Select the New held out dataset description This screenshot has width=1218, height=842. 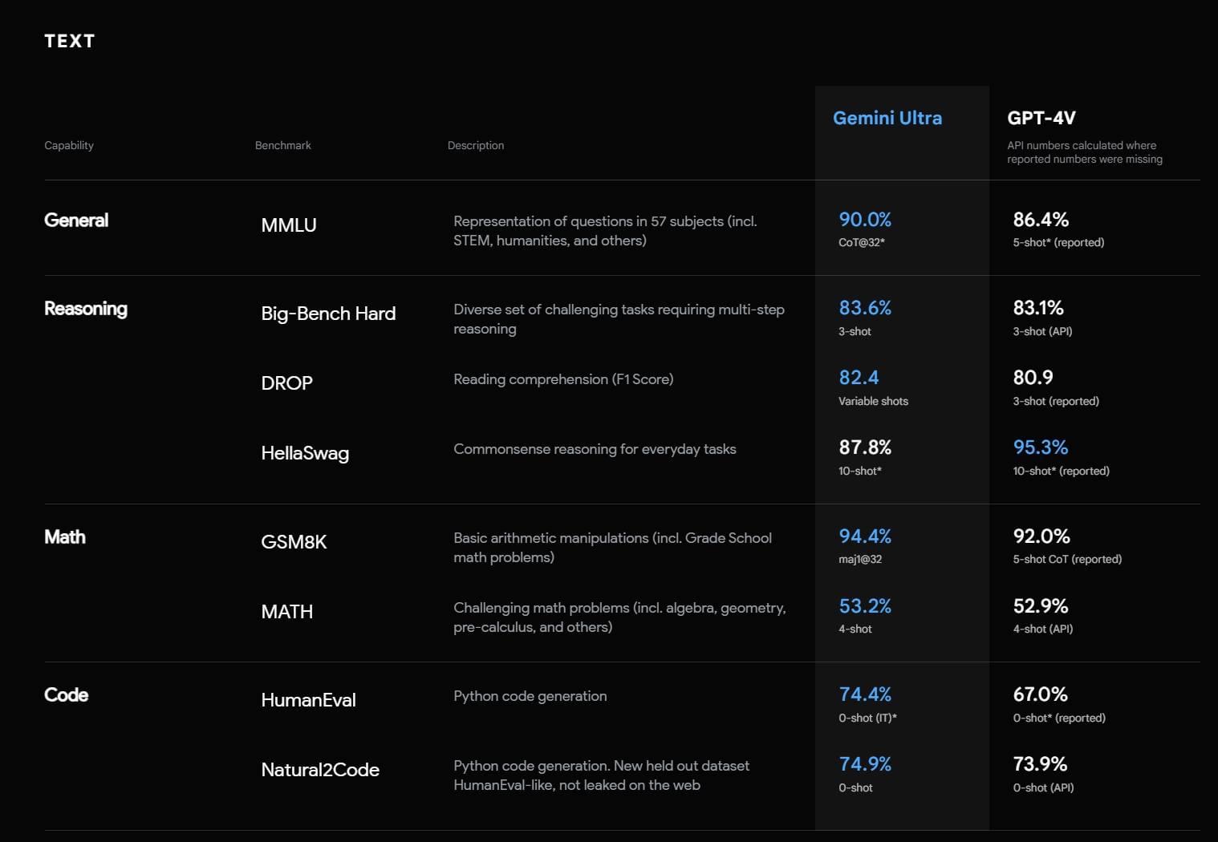(602, 775)
